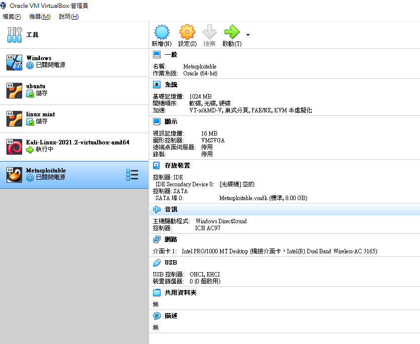The height and width of the screenshot is (344, 420).
Task: Click the linux mint OS icon
Action: pos(14,119)
